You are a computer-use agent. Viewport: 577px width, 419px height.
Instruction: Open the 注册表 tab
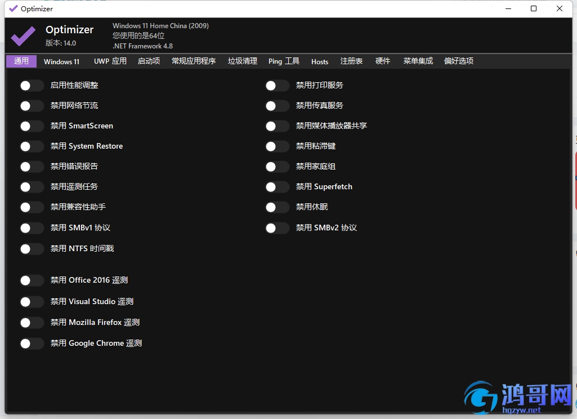tap(351, 61)
